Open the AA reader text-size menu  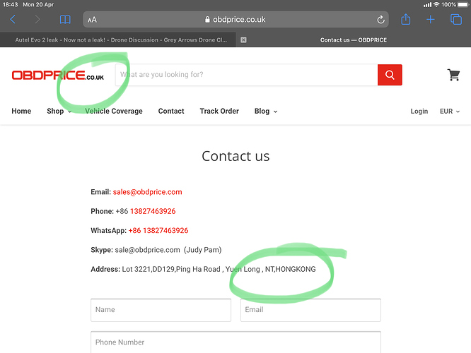(x=92, y=20)
